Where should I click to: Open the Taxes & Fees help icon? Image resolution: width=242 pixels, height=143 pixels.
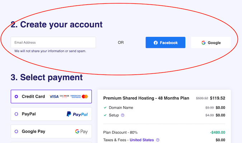pyautogui.click(x=158, y=140)
